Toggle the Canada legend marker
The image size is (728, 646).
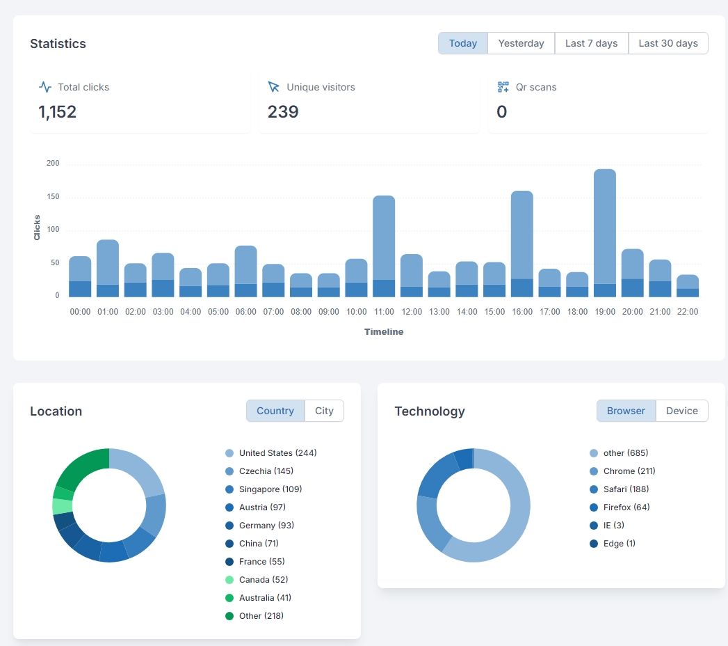[229, 580]
